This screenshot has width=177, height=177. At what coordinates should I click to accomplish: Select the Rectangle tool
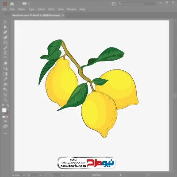[x=5, y=42]
